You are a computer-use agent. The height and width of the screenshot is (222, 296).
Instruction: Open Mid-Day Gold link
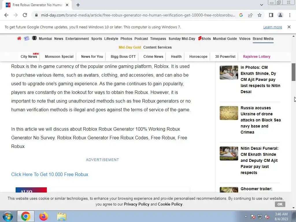click(x=130, y=47)
